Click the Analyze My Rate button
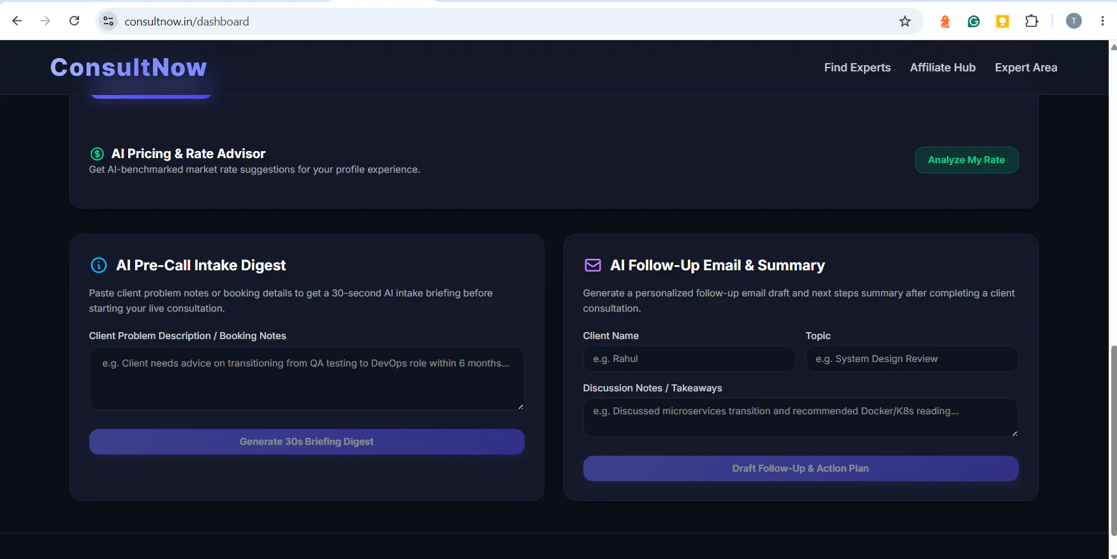 pyautogui.click(x=967, y=160)
